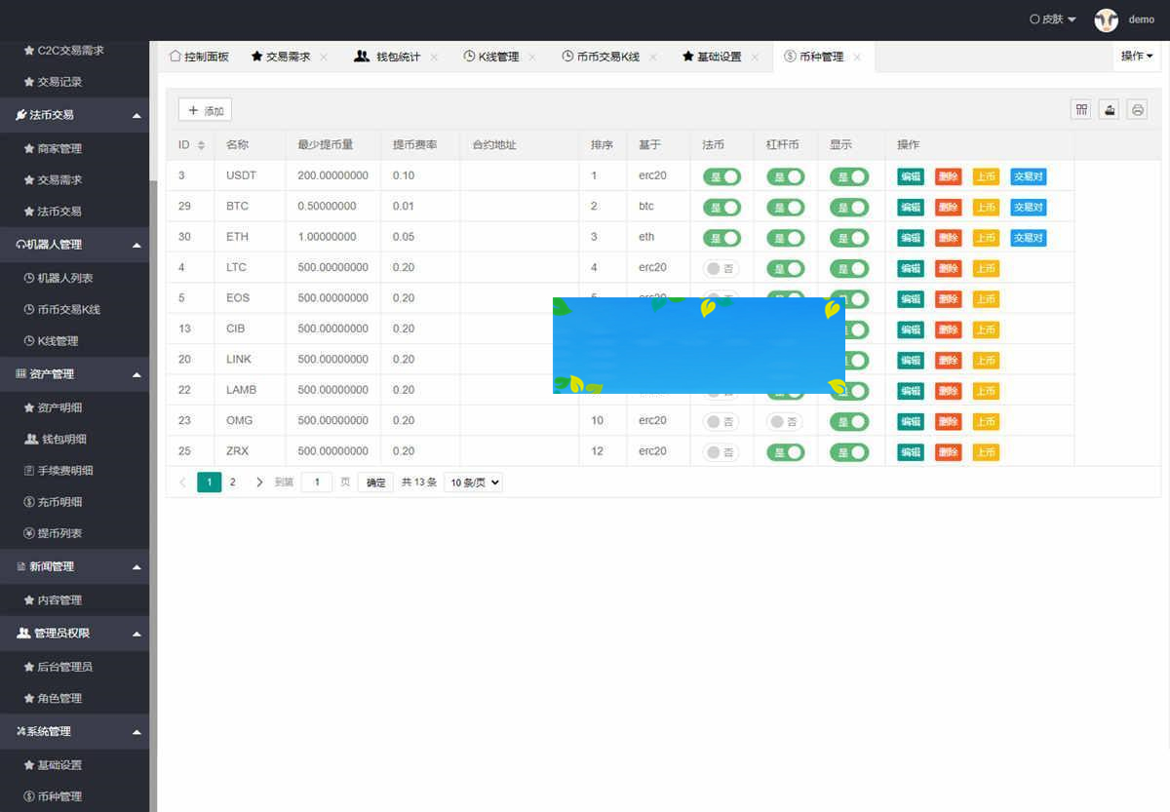Click the print icon above the table
Screen dimensions: 1170x812
[1137, 109]
